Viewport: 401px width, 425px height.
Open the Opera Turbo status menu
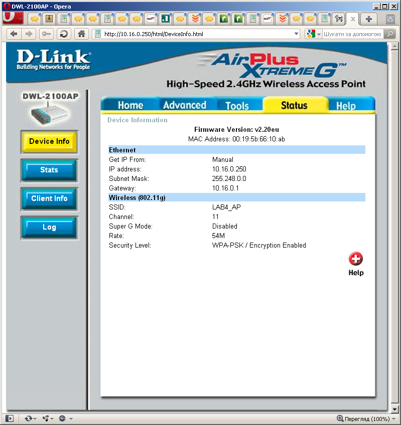point(66,418)
